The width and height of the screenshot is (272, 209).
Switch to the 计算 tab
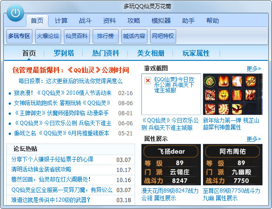point(61,21)
